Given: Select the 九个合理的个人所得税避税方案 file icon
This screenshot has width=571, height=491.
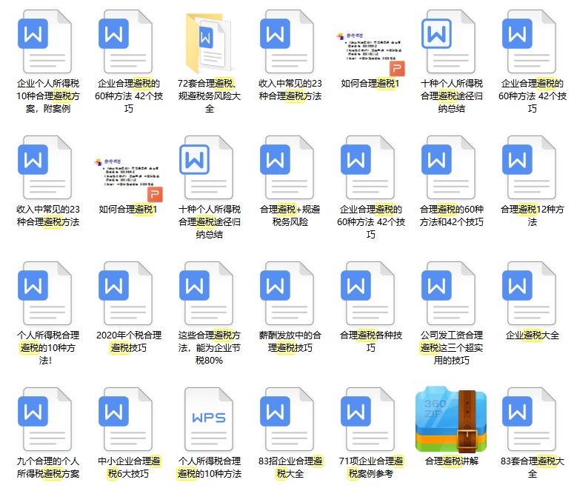Looking at the screenshot, I should click(x=44, y=419).
